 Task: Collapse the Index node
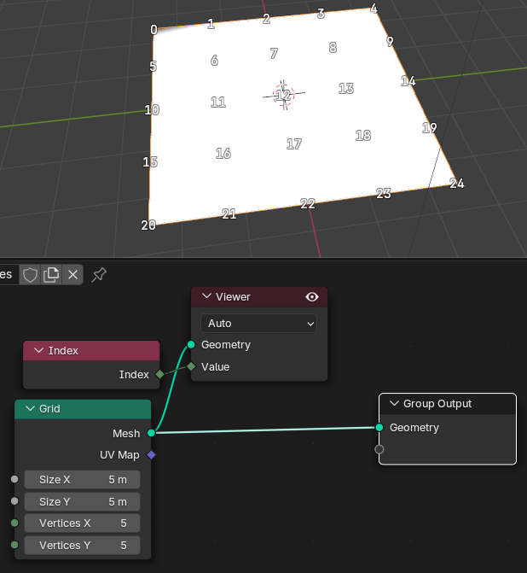pyautogui.click(x=38, y=350)
